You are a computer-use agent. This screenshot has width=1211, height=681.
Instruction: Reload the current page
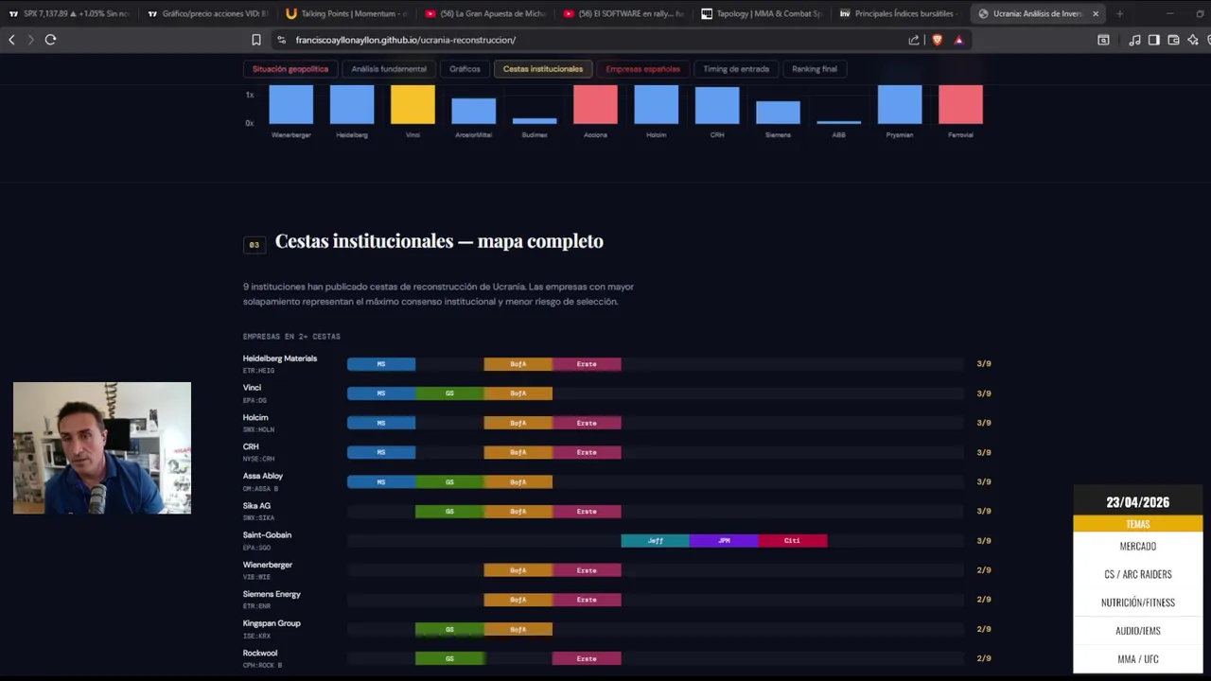[x=50, y=40]
